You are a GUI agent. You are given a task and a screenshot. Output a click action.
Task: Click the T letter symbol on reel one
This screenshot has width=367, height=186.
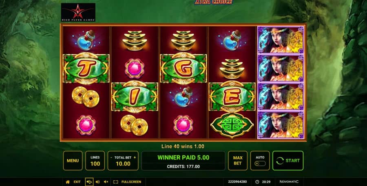pos(86,69)
